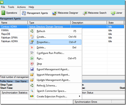Click the Synchronization Statistics header

(15, 93)
